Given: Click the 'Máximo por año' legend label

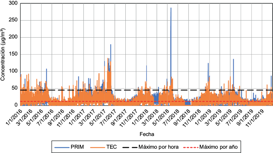Looking at the screenshot, I should [218, 147].
